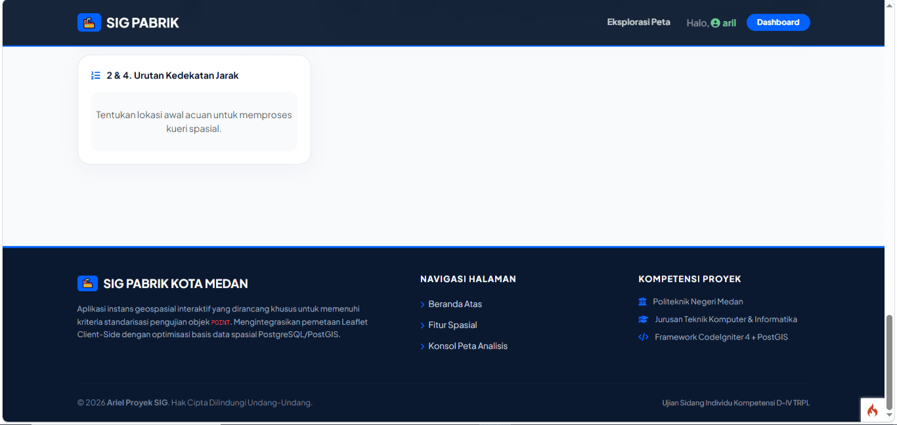This screenshot has height=425, width=897.
Task: Click the NAVIGASI HALAMAN heading
Action: tap(468, 279)
